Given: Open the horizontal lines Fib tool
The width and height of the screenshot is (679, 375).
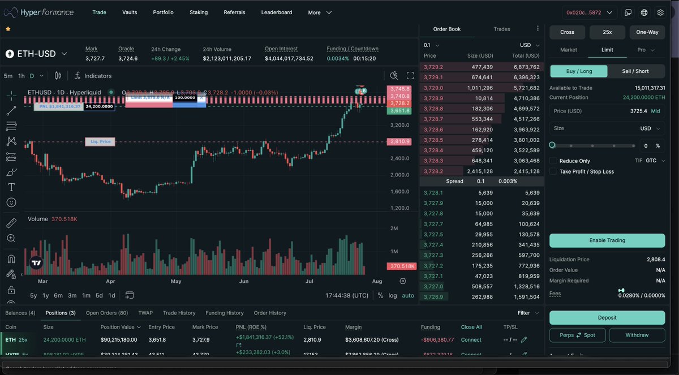Looking at the screenshot, I should click(x=11, y=126).
